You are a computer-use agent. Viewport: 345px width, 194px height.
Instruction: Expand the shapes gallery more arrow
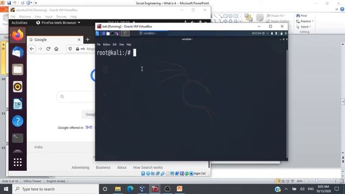240,22
